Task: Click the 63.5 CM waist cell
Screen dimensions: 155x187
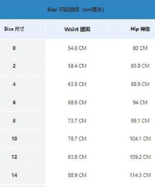Action: pos(77,84)
